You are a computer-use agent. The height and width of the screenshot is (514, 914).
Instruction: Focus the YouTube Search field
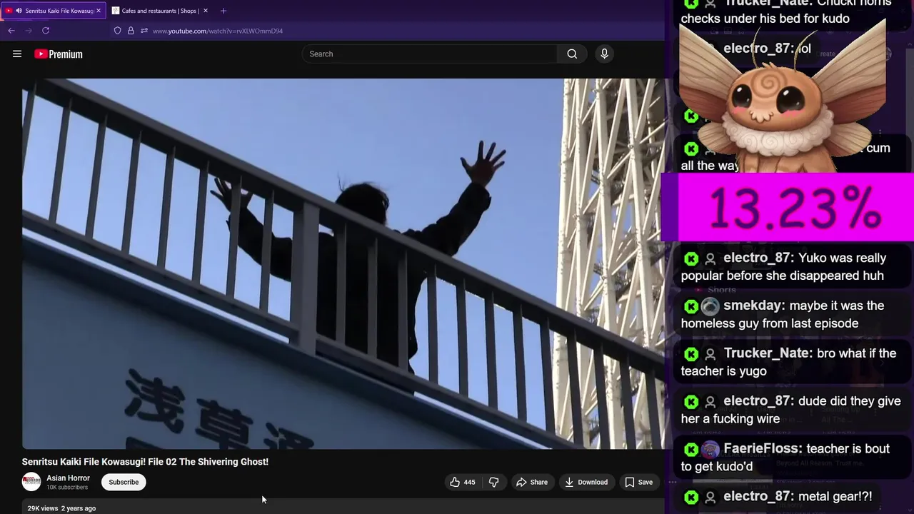pos(431,54)
